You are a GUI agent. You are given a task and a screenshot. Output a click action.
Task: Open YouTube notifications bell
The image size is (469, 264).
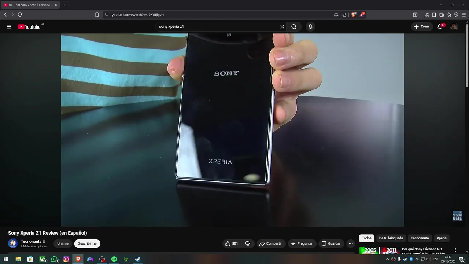440,26
